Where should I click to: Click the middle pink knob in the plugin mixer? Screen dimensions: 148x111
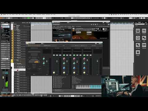(74, 59)
